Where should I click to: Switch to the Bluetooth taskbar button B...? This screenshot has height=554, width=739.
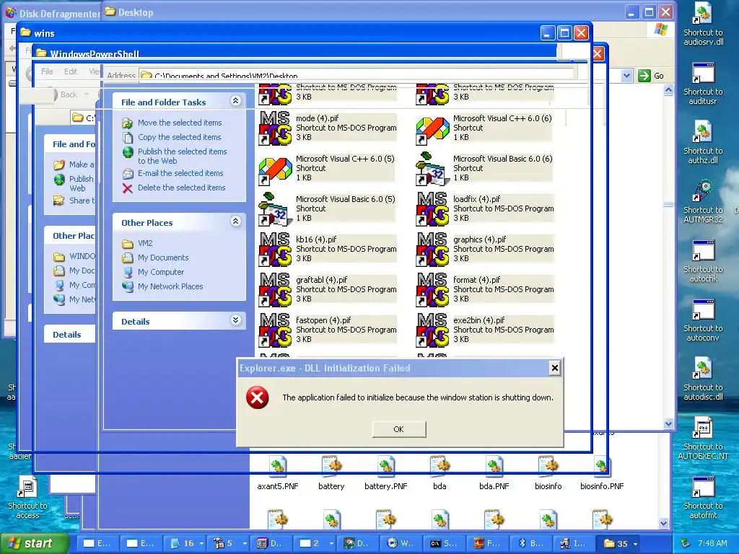coord(530,544)
